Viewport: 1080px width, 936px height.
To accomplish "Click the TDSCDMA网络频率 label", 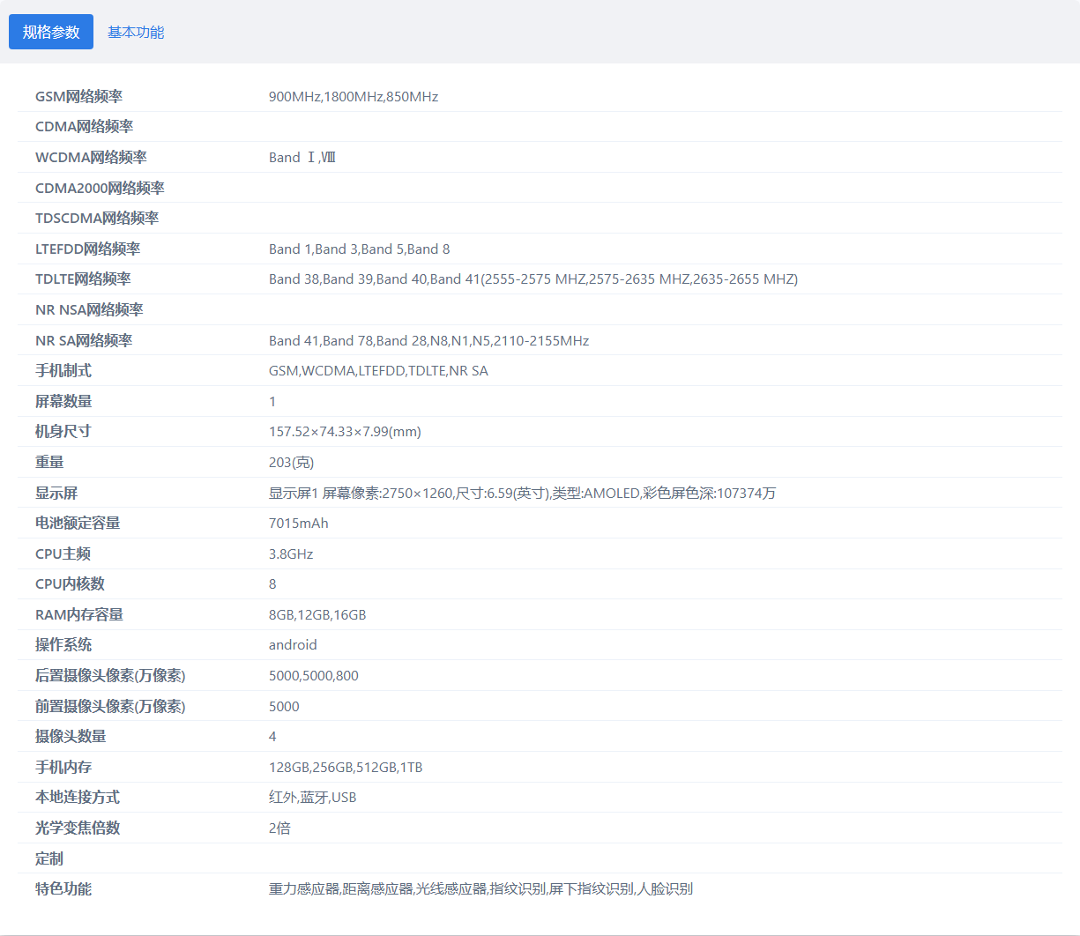I will (x=97, y=218).
